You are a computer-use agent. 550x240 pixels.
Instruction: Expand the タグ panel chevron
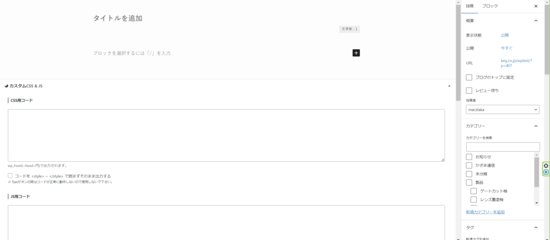(535, 228)
